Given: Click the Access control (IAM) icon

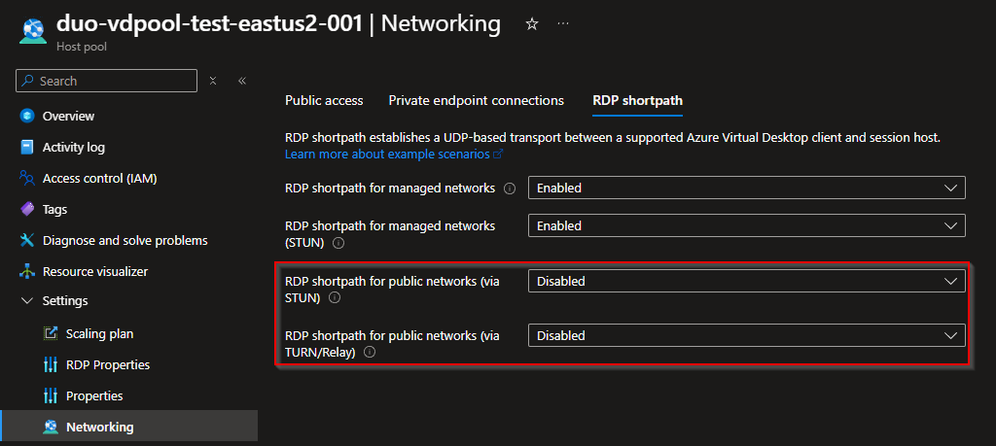Looking at the screenshot, I should point(27,178).
